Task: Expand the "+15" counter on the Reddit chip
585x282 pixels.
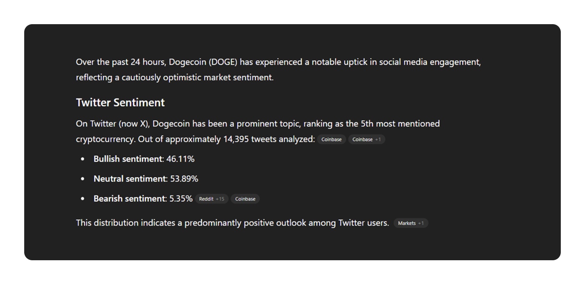Action: (220, 199)
